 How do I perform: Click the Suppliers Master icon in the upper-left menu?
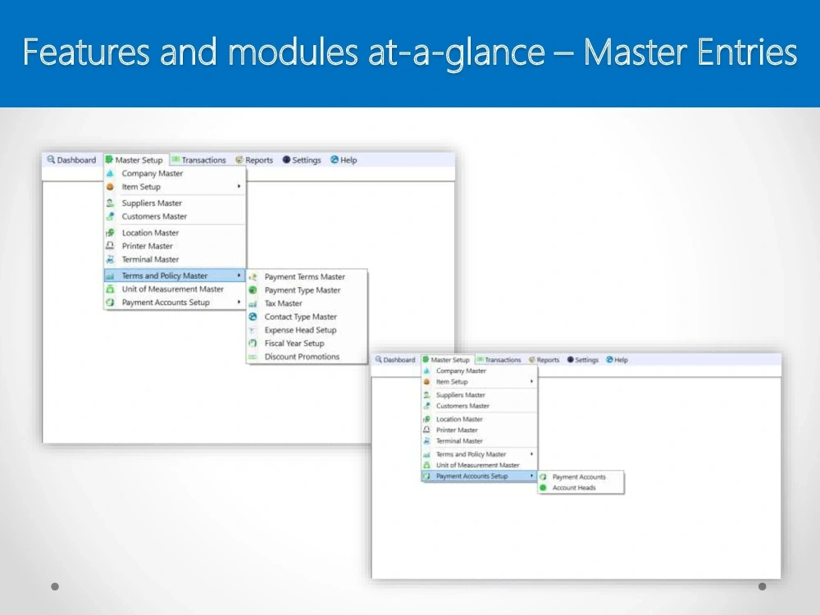pyautogui.click(x=110, y=203)
